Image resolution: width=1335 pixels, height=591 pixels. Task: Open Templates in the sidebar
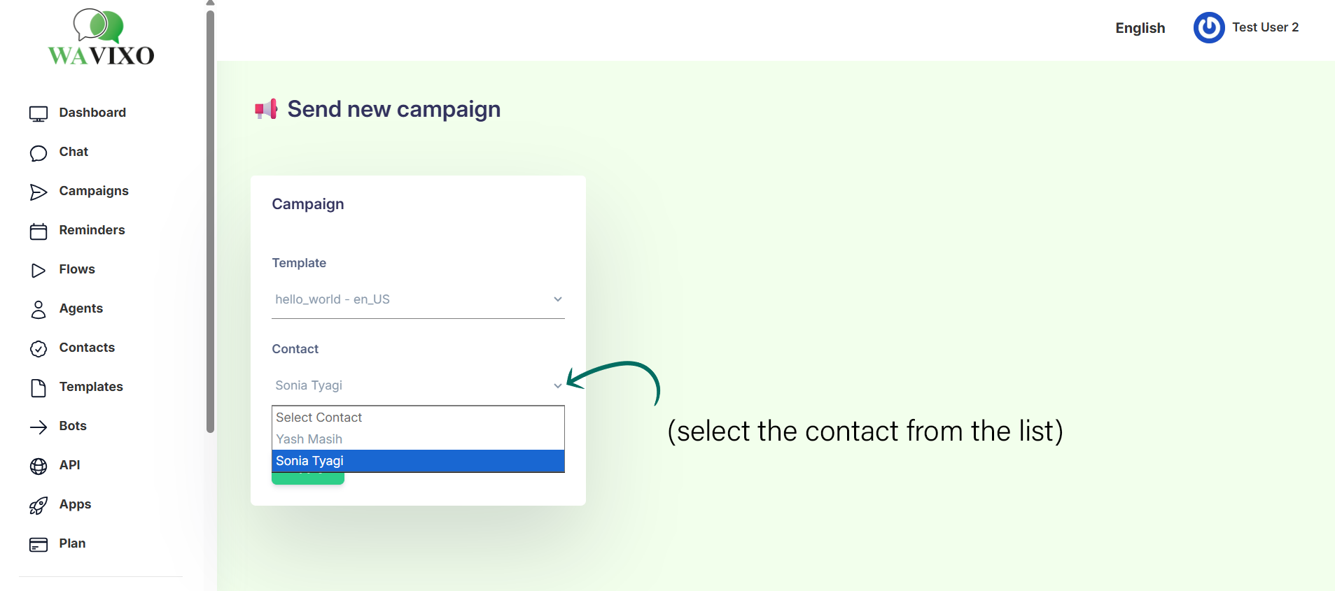coord(91,387)
